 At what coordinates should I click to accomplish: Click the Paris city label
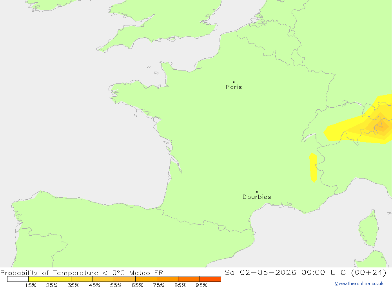234,87
